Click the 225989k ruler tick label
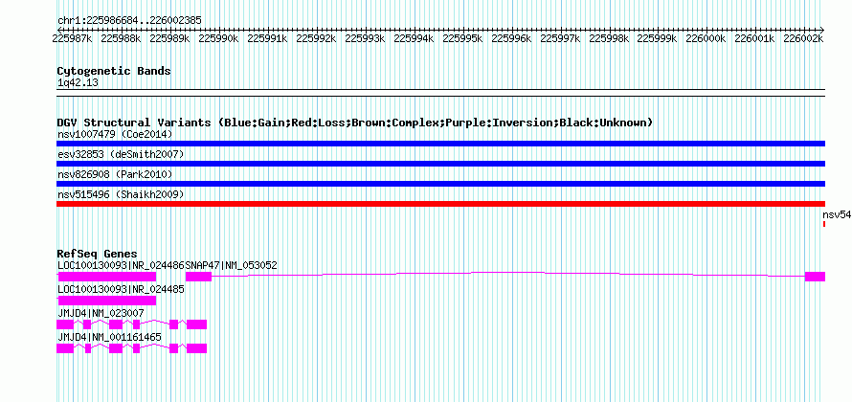Viewport: 852px width, 402px height. pyautogui.click(x=169, y=38)
